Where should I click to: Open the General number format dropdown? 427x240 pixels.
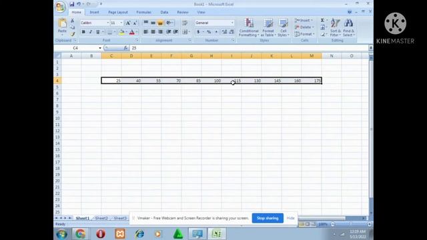[232, 23]
